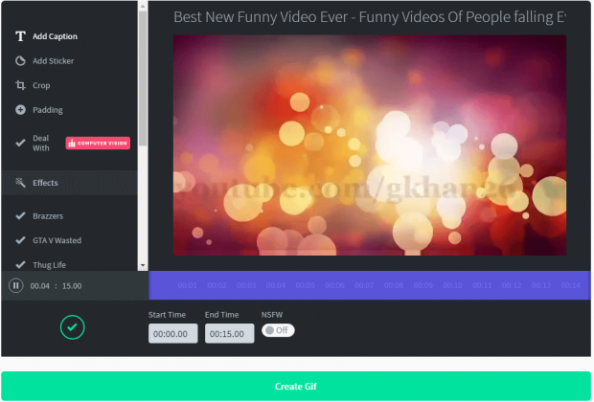Click the video preview image
This screenshot has width=594, height=402.
click(x=369, y=145)
